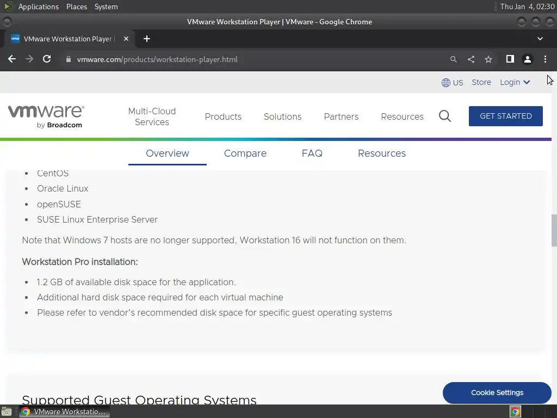
Task: Close the VMware Workstation Player tab
Action: click(x=126, y=39)
